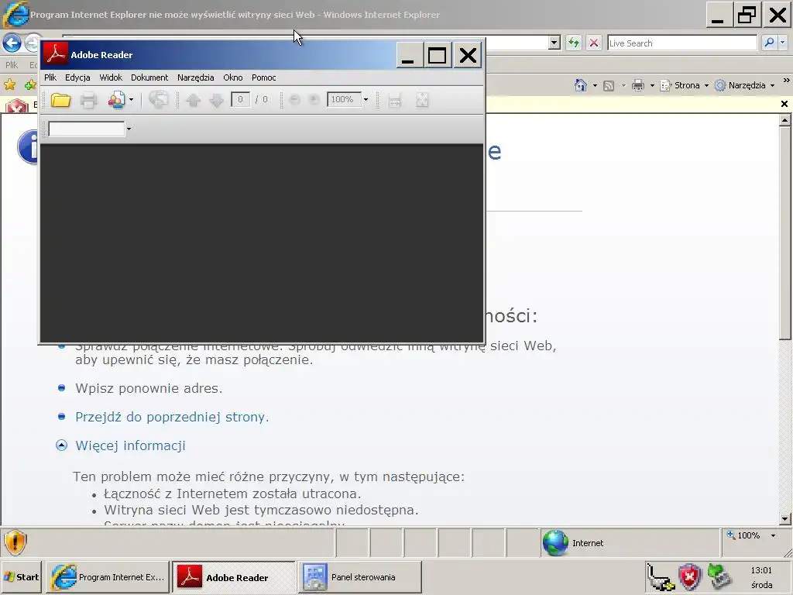Click the Live Search input field
Image resolution: width=793 pixels, height=595 pixels.
coord(681,43)
